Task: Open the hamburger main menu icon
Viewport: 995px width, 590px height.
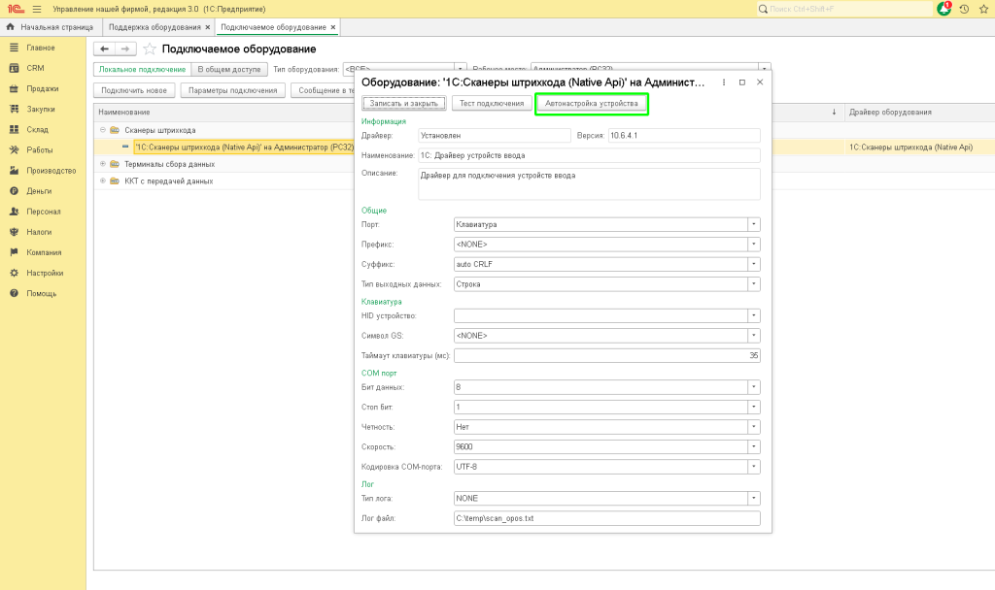Action: point(37,9)
